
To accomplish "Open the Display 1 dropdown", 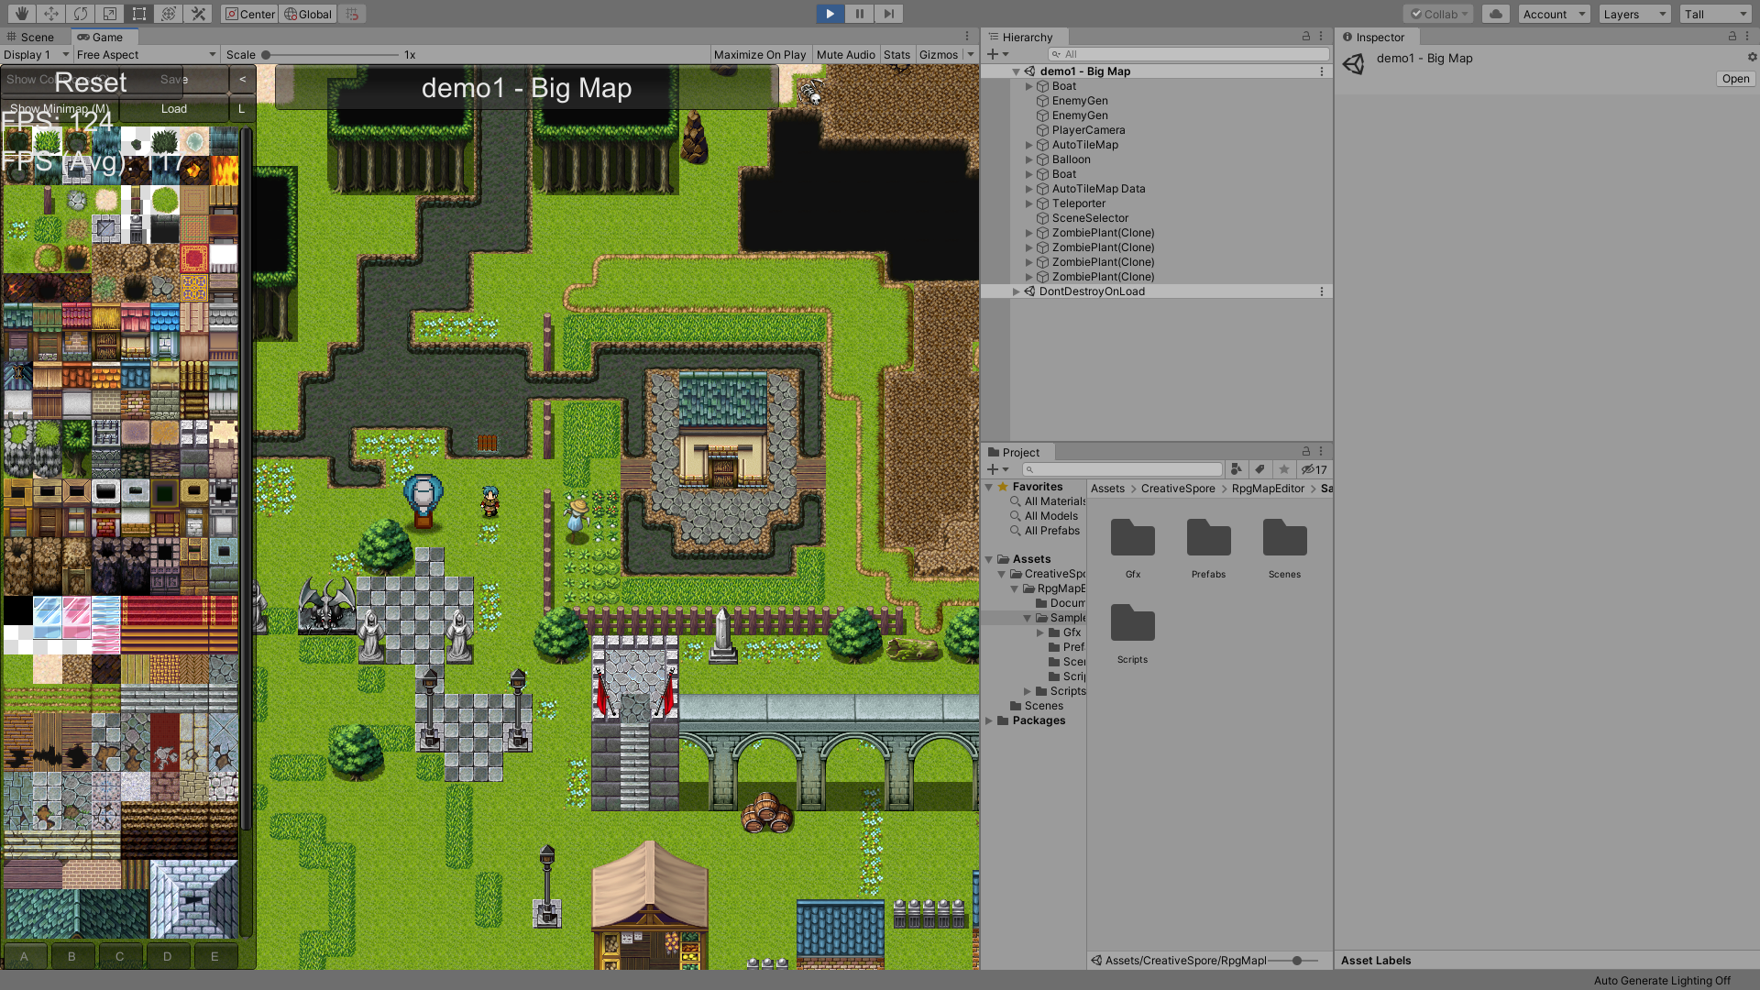I will (36, 54).
